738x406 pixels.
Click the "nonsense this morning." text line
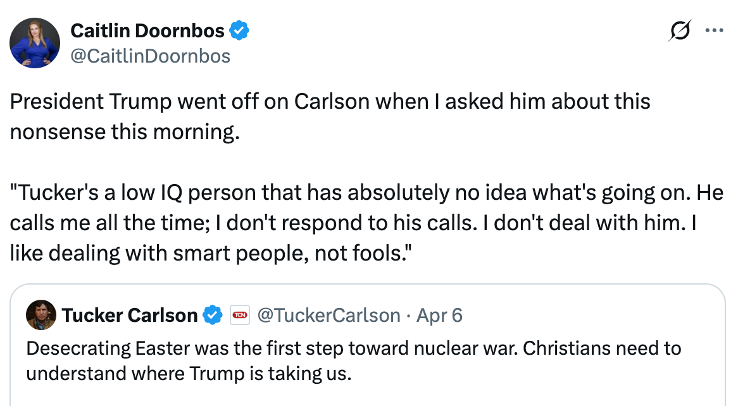125,132
